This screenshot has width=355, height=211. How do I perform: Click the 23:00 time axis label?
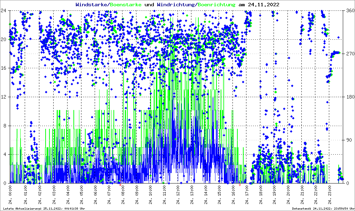[x=330, y=195]
